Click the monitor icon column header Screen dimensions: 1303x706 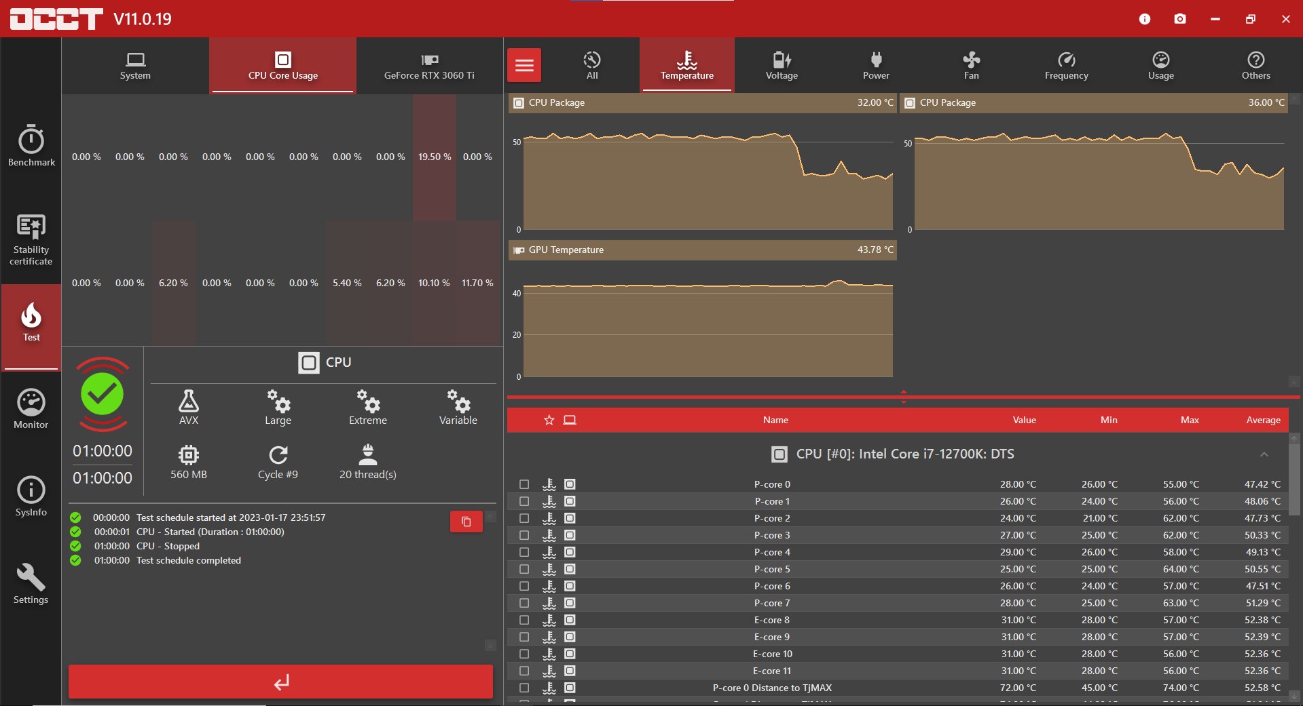[x=570, y=420]
